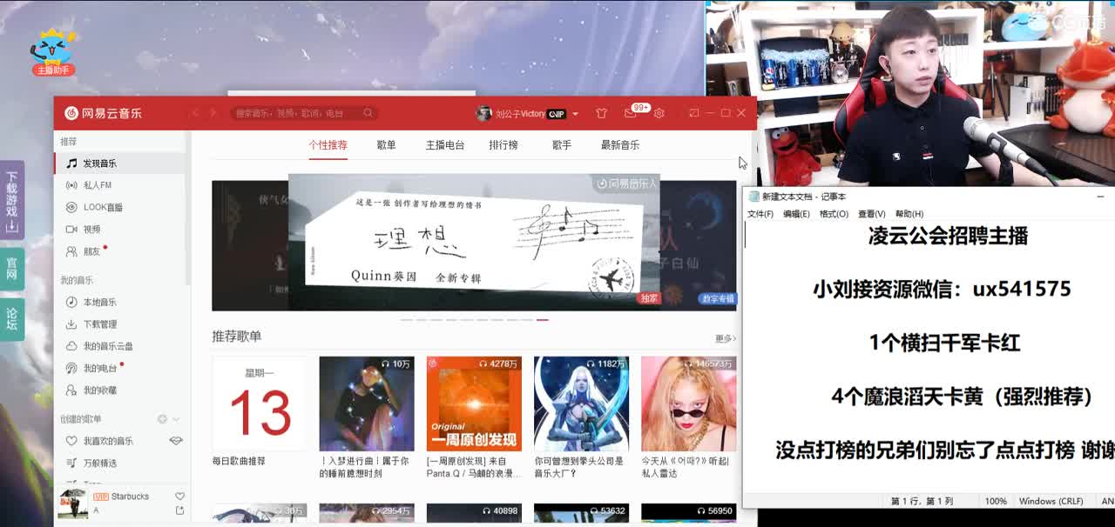Click 下载游戏 side tab
The width and height of the screenshot is (1115, 527).
pos(12,200)
